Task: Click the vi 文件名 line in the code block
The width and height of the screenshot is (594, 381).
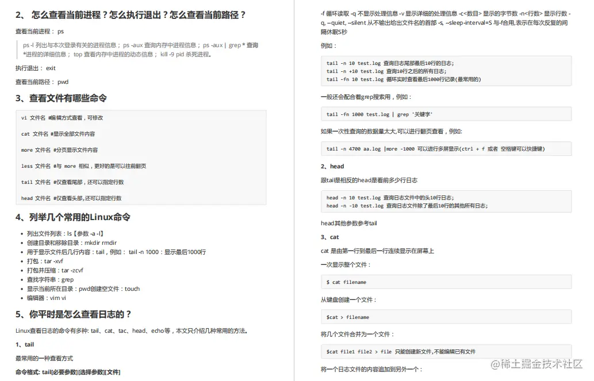Action: (x=63, y=118)
